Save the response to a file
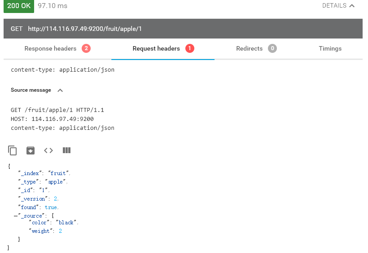 [x=30, y=150]
